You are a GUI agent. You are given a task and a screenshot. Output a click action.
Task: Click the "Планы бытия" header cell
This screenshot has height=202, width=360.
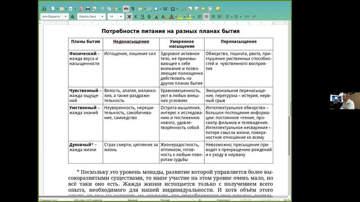85,44
